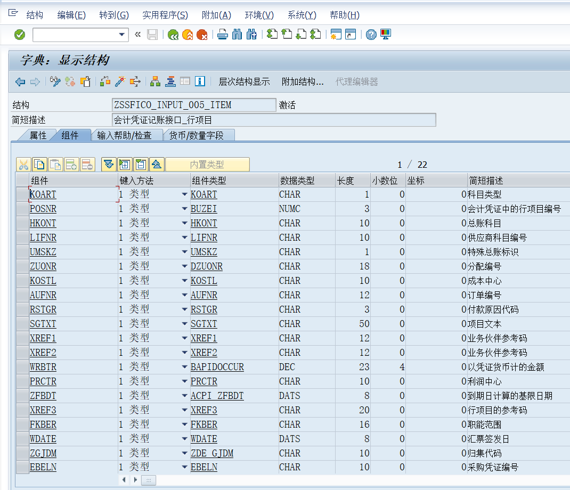Image resolution: width=570 pixels, height=490 pixels.
Task: Select the row selector for PRCTR row
Action: (22, 382)
